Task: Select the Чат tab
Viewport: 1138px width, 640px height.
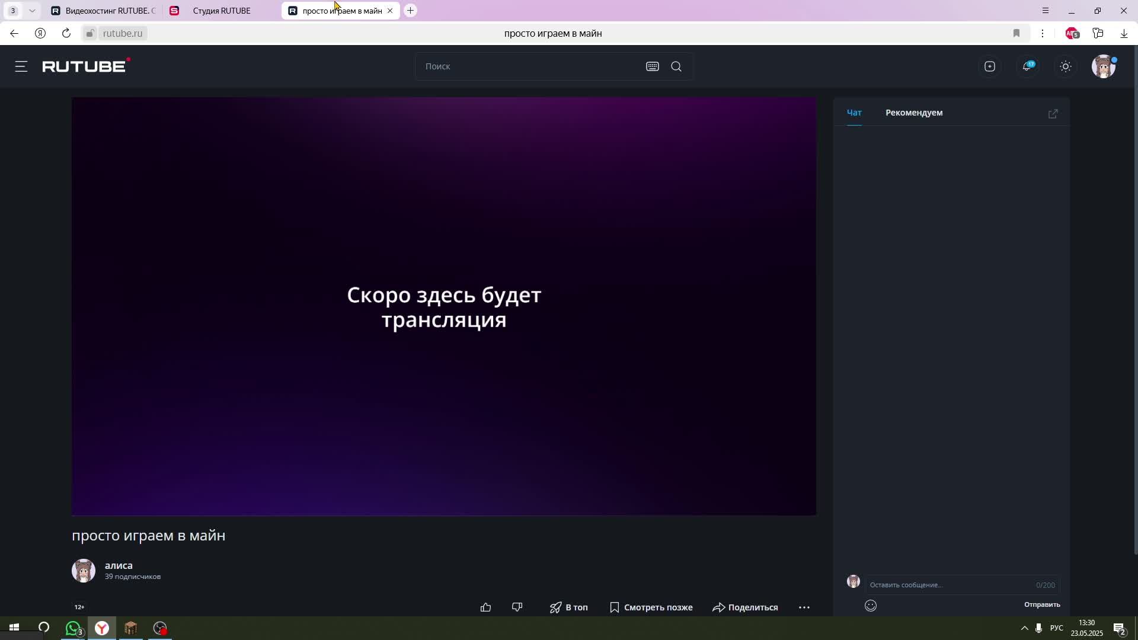Action: [853, 113]
